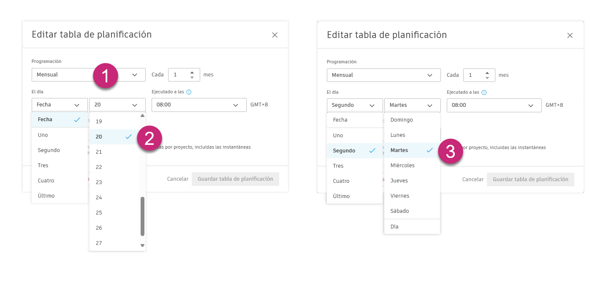
Task: Select "Último" from the day options list
Action: click(x=46, y=196)
